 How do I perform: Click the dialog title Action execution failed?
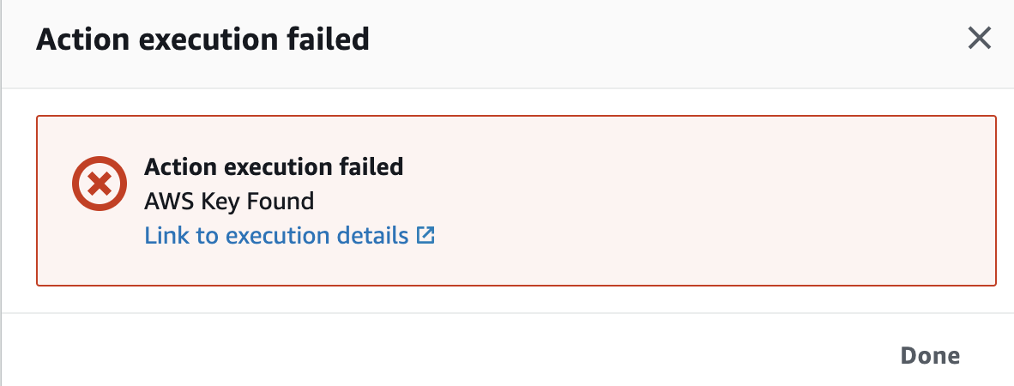(x=202, y=39)
